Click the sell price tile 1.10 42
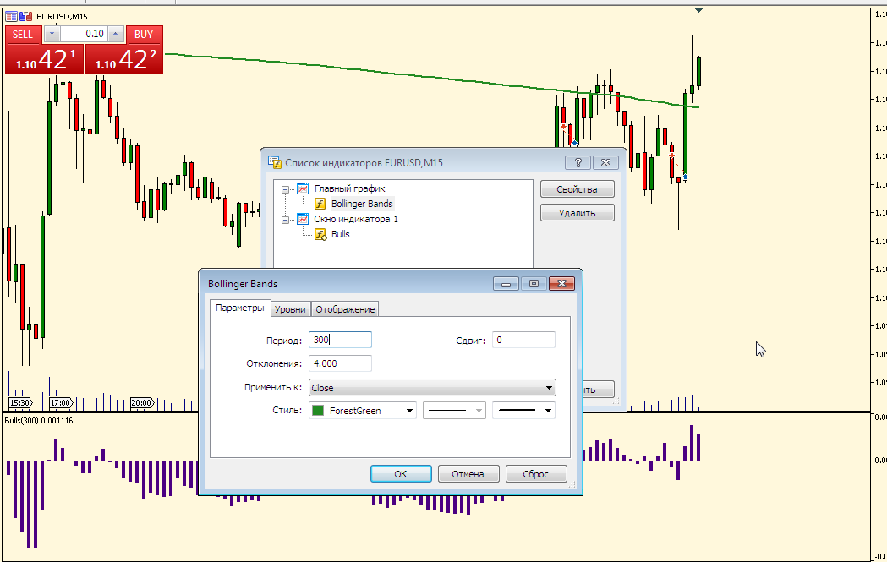The width and height of the screenshot is (887, 562). coord(44,59)
